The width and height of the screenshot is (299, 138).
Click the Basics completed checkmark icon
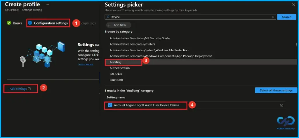pos(9,23)
